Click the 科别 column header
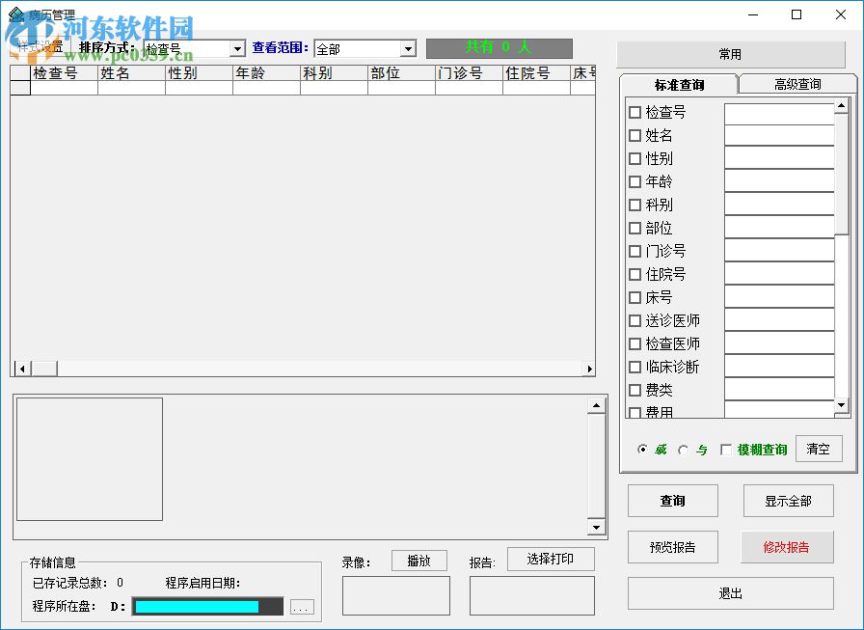 pyautogui.click(x=334, y=72)
